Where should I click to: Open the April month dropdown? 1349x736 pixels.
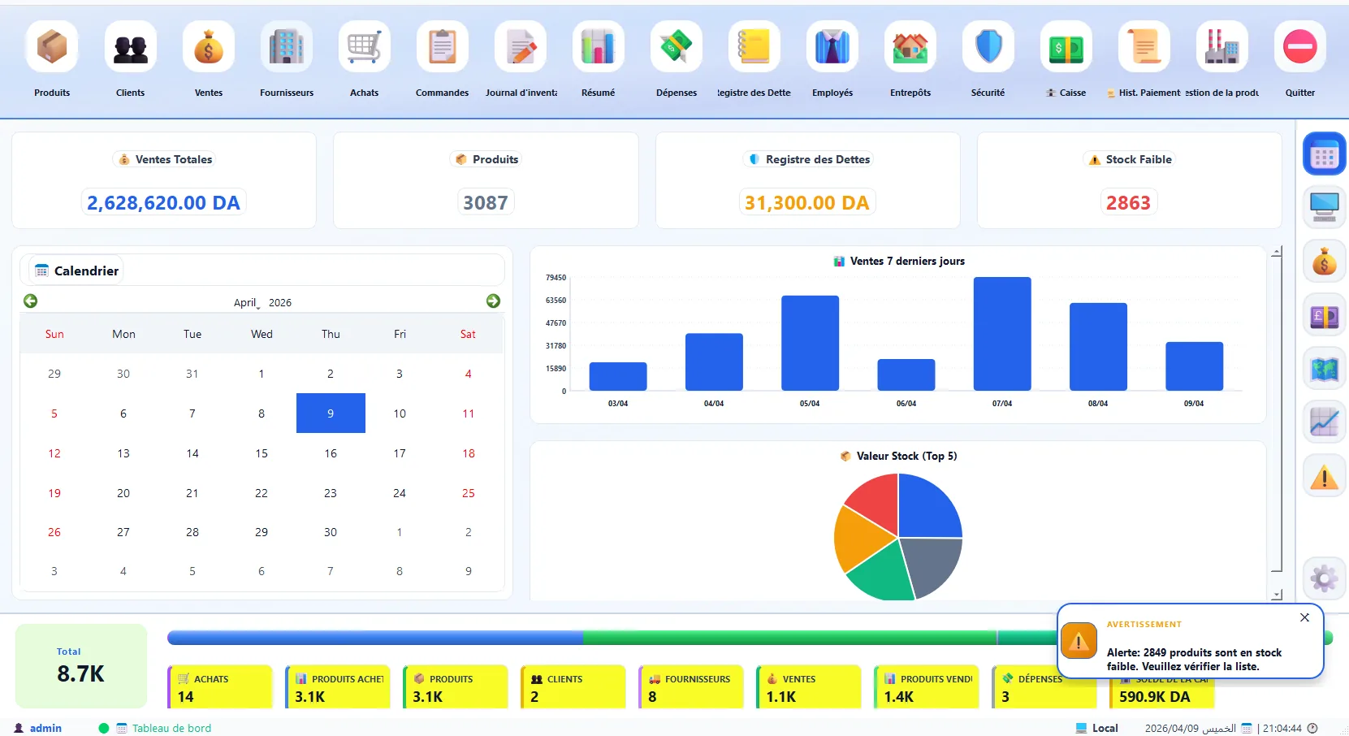point(247,303)
